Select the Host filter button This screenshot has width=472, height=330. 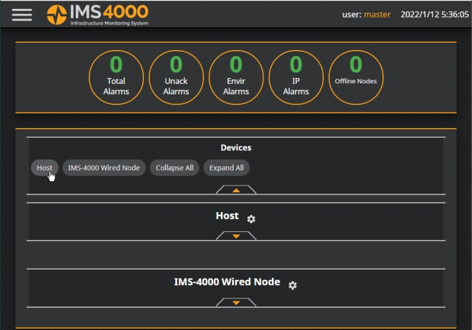click(44, 168)
